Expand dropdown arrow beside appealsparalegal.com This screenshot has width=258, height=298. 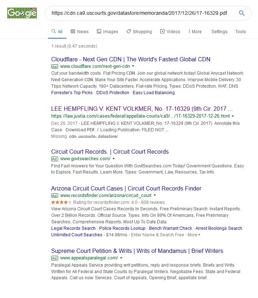coord(121,258)
